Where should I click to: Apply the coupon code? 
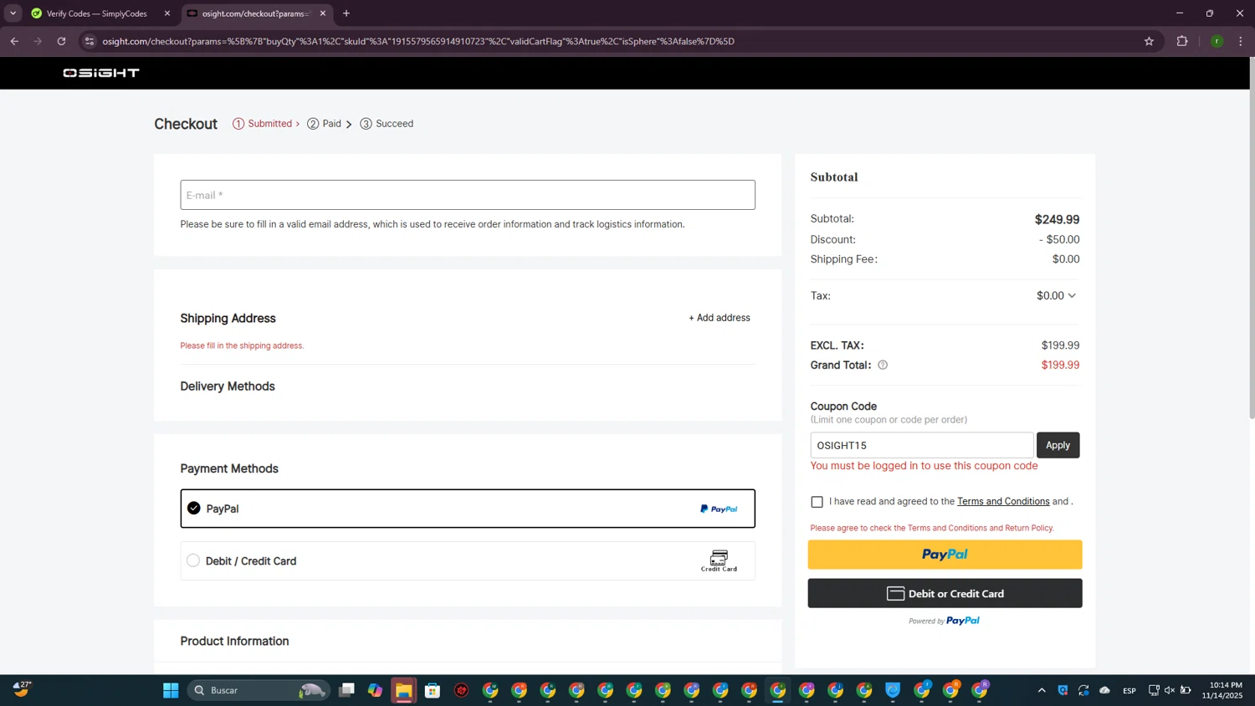click(x=1058, y=445)
